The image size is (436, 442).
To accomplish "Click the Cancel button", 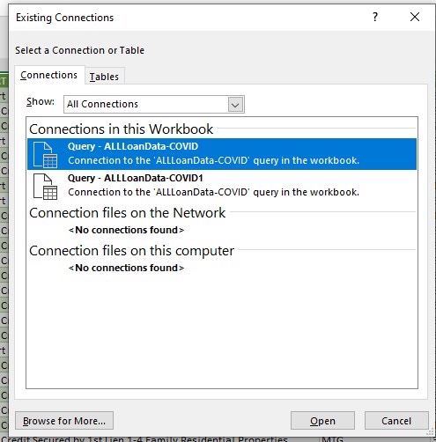I will (396, 421).
